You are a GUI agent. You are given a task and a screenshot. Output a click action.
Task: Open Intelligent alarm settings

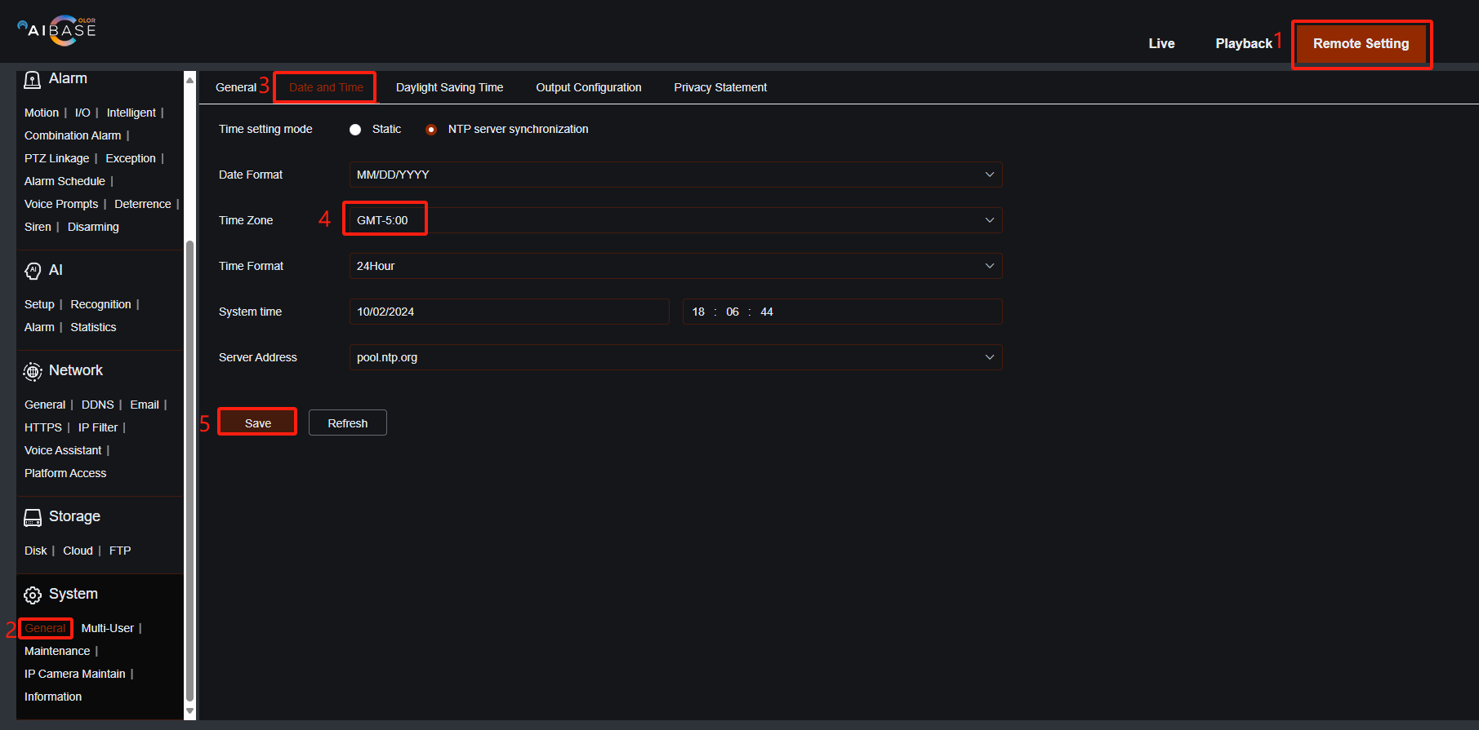(131, 113)
